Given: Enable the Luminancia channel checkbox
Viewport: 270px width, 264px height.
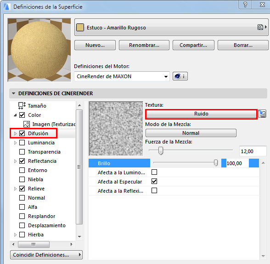Looking at the screenshot, I should coord(22,143).
